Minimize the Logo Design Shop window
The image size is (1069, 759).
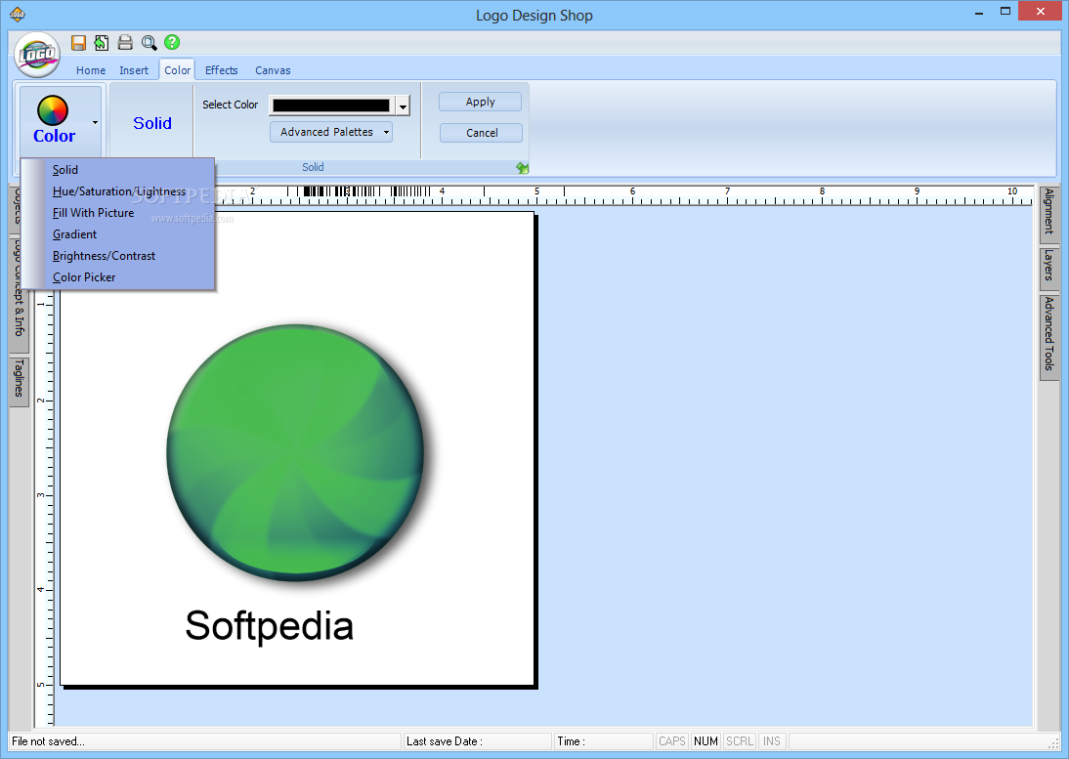[979, 12]
